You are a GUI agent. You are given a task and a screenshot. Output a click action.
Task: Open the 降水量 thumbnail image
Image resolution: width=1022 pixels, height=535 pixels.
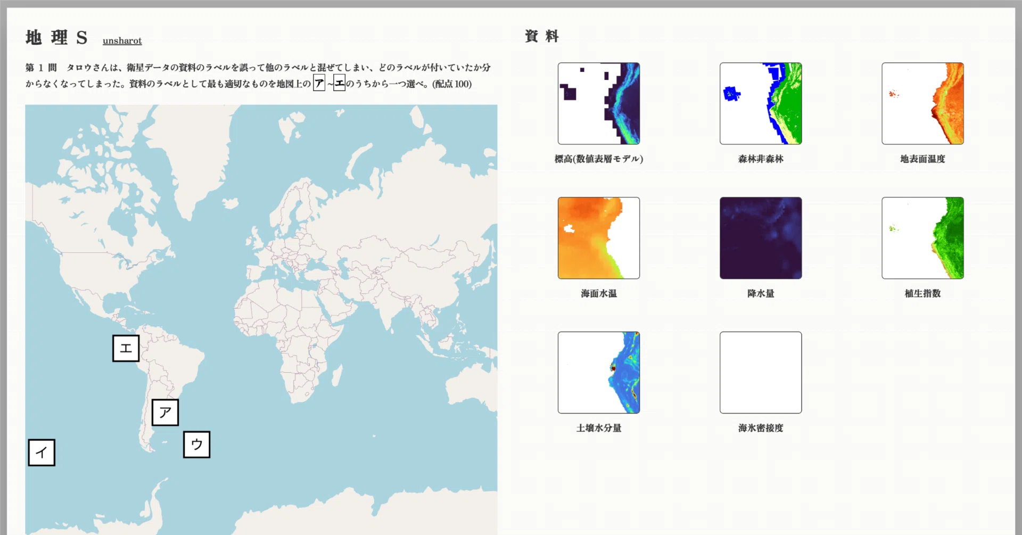(761, 238)
